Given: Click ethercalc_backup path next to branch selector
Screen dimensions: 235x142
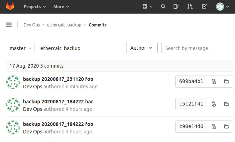Looking at the screenshot, I should click(x=60, y=48).
